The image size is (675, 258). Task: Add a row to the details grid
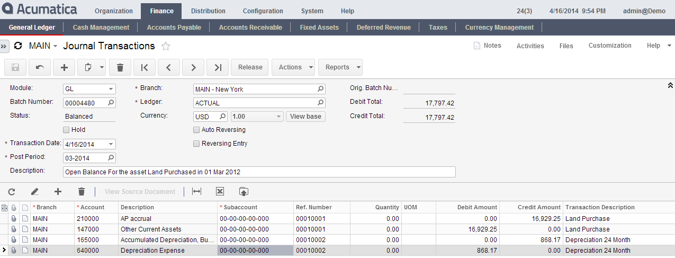pyautogui.click(x=58, y=192)
